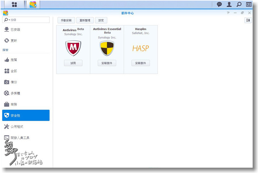Image resolution: width=258 pixels, height=173 pixels.
Task: Click Antivirus Essential yellow shield icon
Action: (107, 48)
